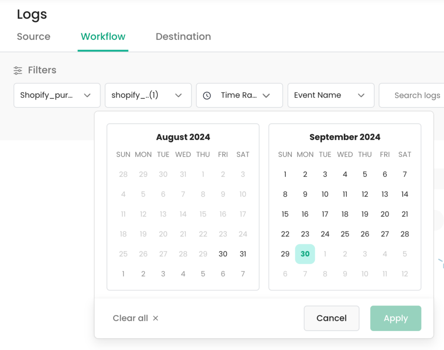The image size is (444, 350).
Task: Choose September 22 in the calendar
Action: [x=285, y=234]
